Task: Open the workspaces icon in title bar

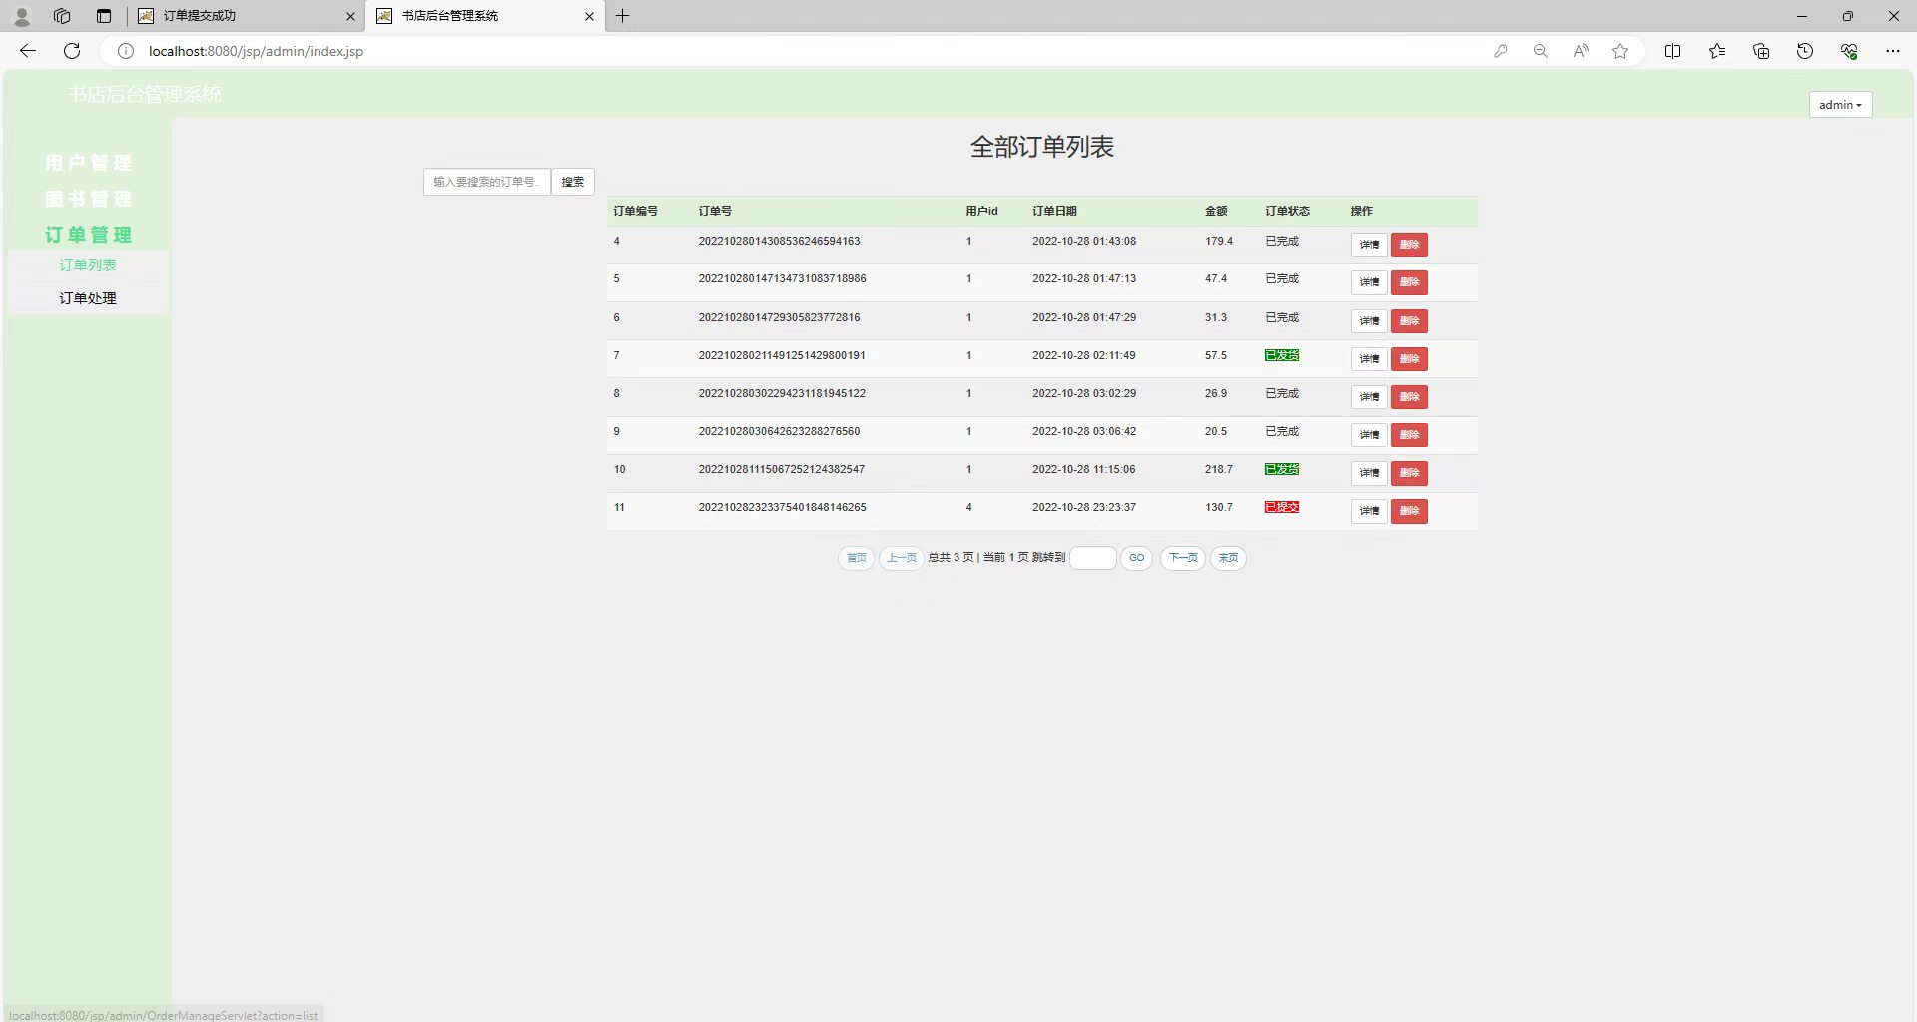Action: pyautogui.click(x=62, y=16)
